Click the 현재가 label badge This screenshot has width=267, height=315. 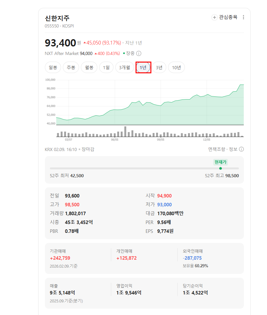220,162
